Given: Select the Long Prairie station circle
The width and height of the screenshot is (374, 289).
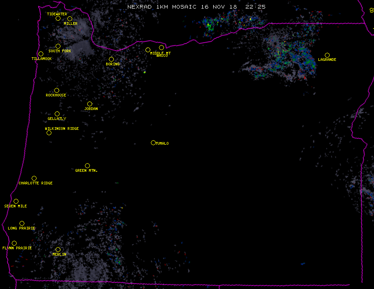Looking at the screenshot, I should [22, 223].
